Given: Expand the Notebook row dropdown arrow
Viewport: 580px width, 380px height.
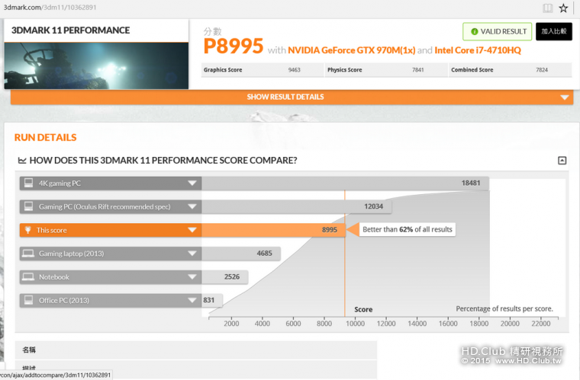Looking at the screenshot, I should coord(192,277).
